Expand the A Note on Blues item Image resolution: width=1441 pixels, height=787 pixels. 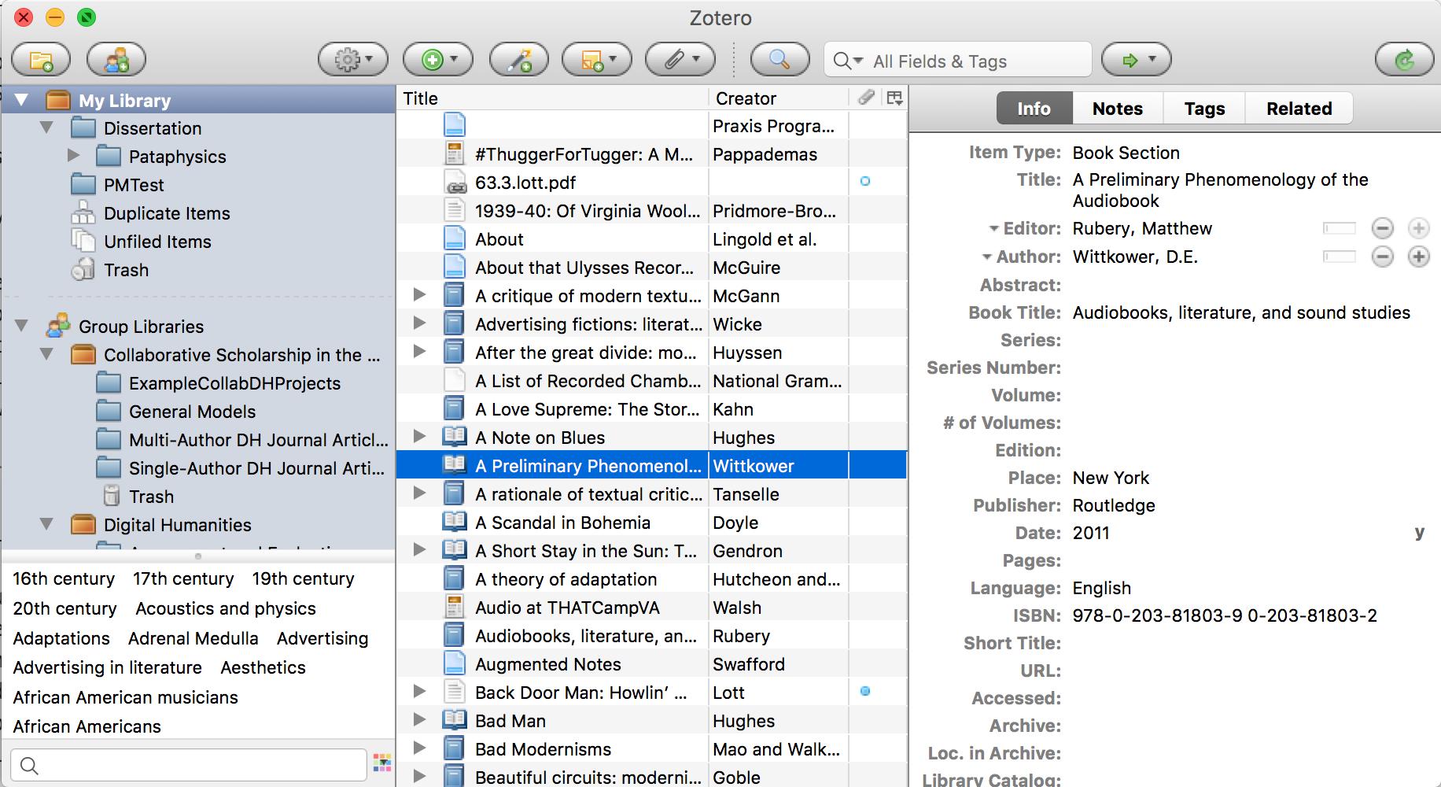coord(419,437)
